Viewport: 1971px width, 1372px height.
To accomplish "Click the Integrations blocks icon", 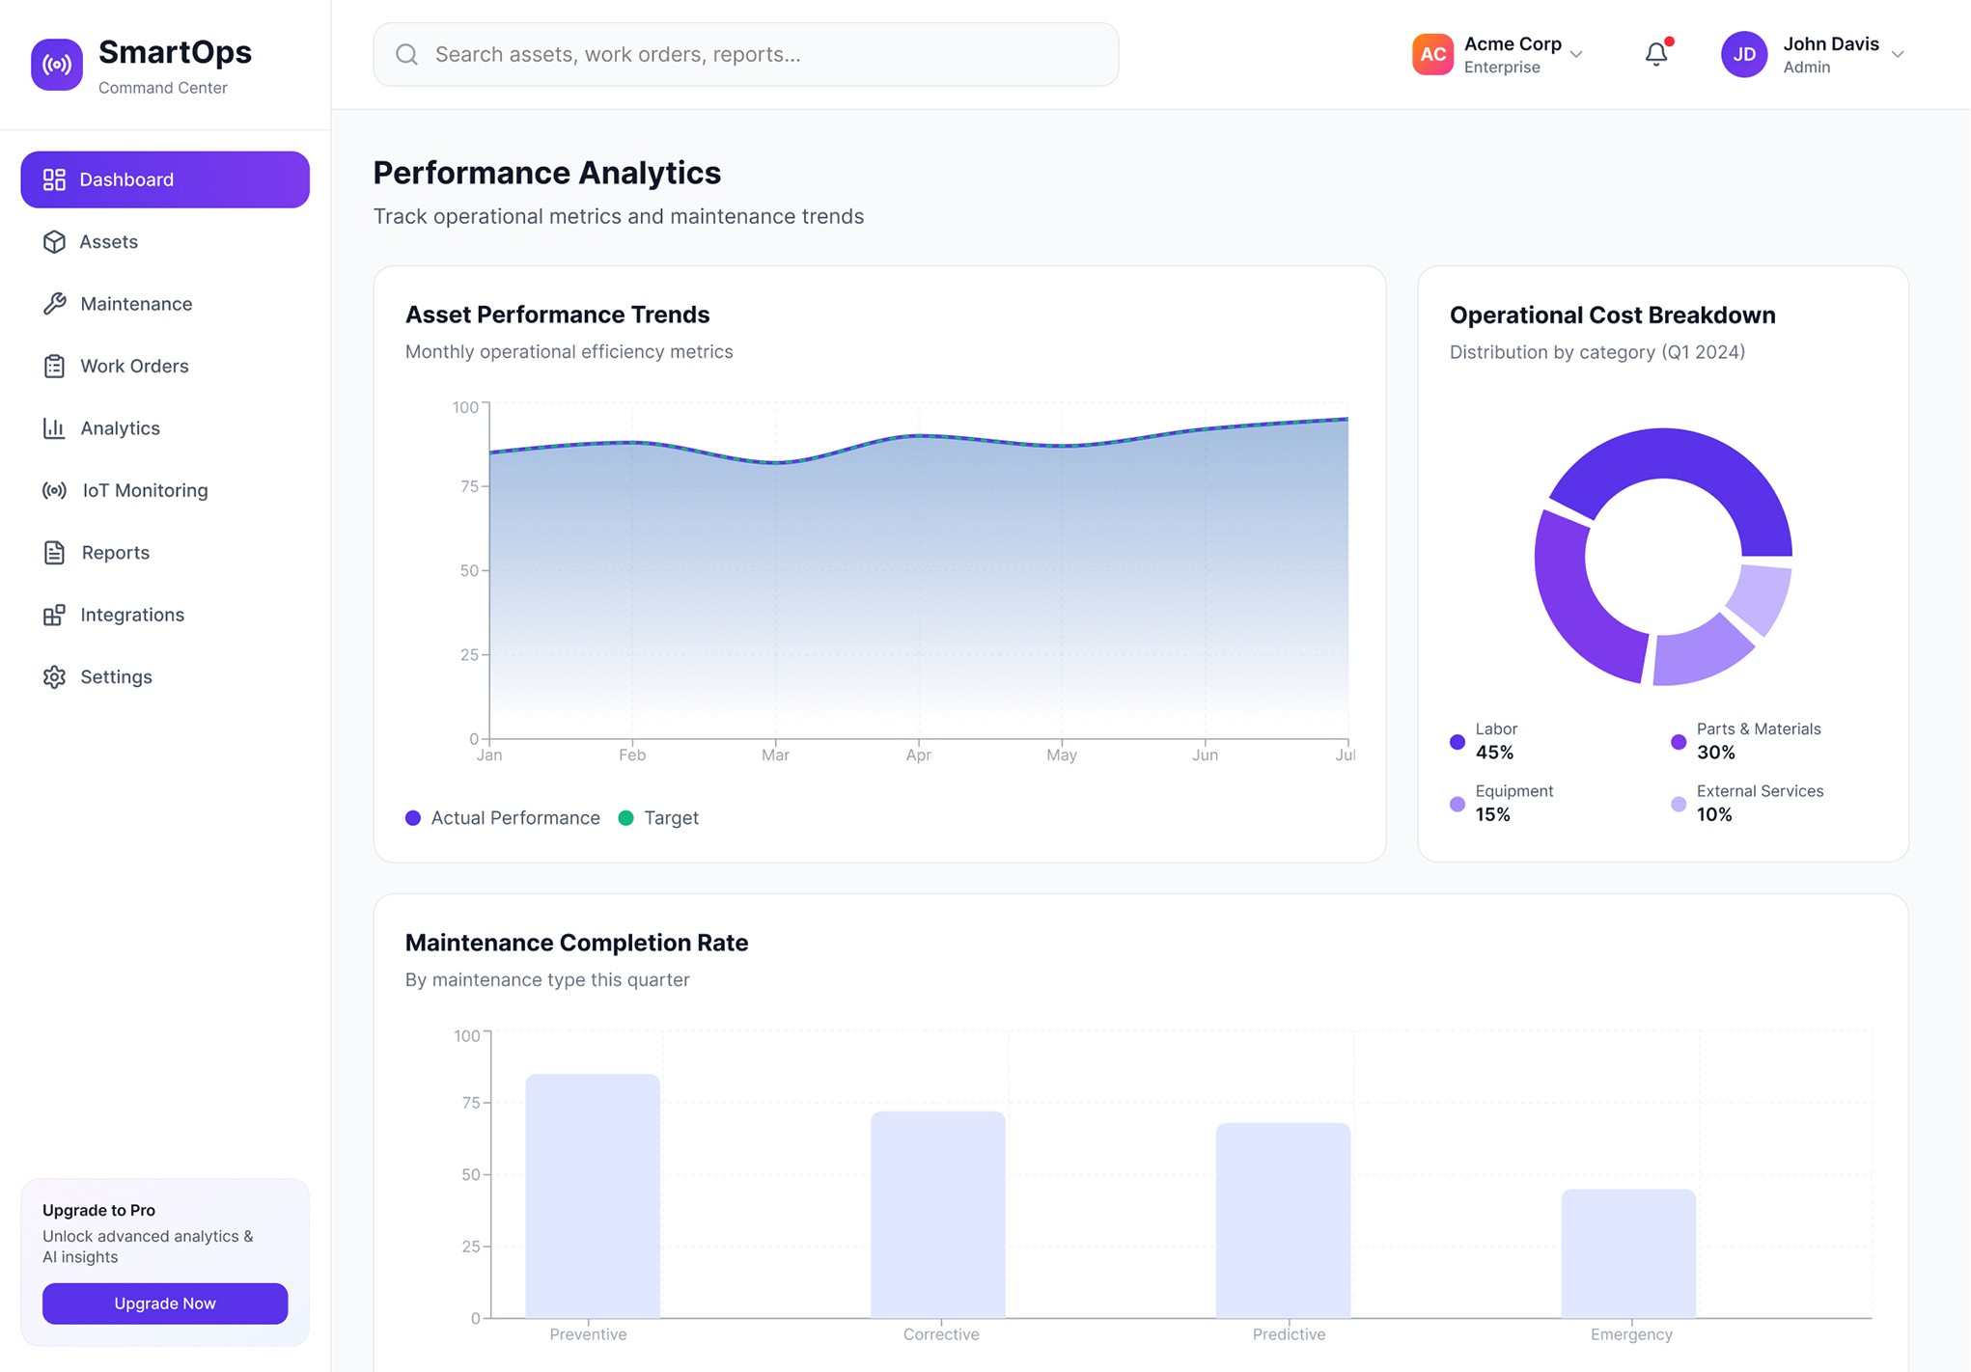I will click(54, 616).
